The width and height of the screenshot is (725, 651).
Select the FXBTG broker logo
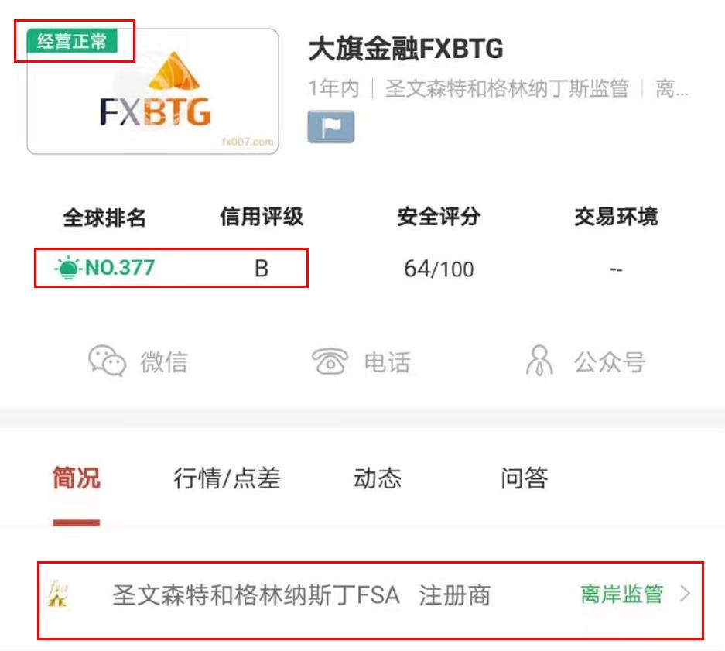155,93
